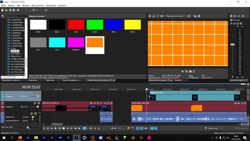Open project video properties in preview toolbar
This screenshot has width=250, height=141.
tap(150, 16)
